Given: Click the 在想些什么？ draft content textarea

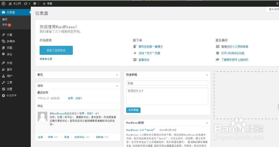Looking at the screenshot, I should click(x=167, y=96).
